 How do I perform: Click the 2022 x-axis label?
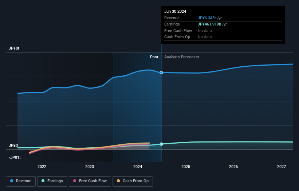pos(42,167)
